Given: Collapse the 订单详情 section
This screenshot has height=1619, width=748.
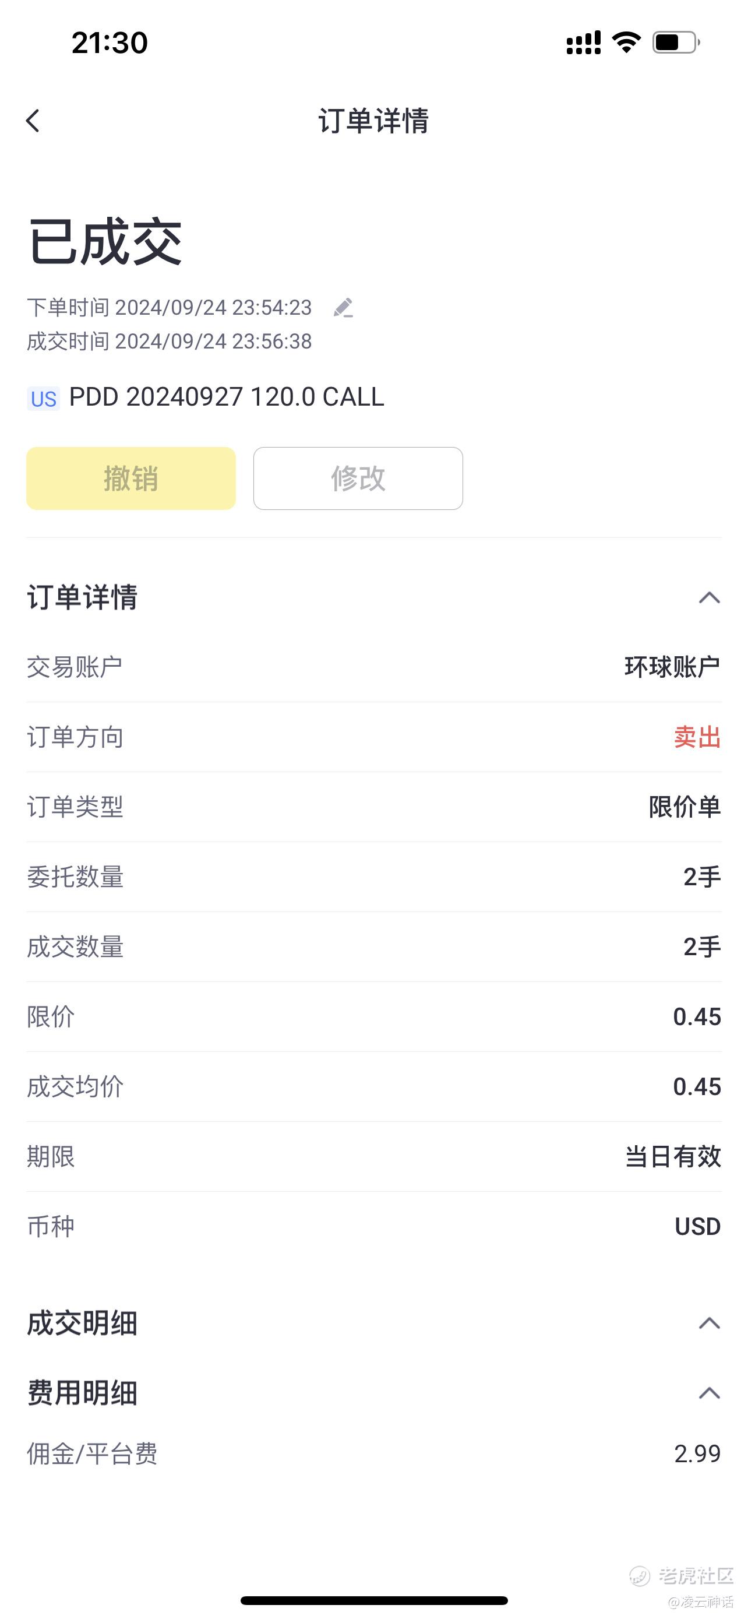Looking at the screenshot, I should click(x=709, y=598).
